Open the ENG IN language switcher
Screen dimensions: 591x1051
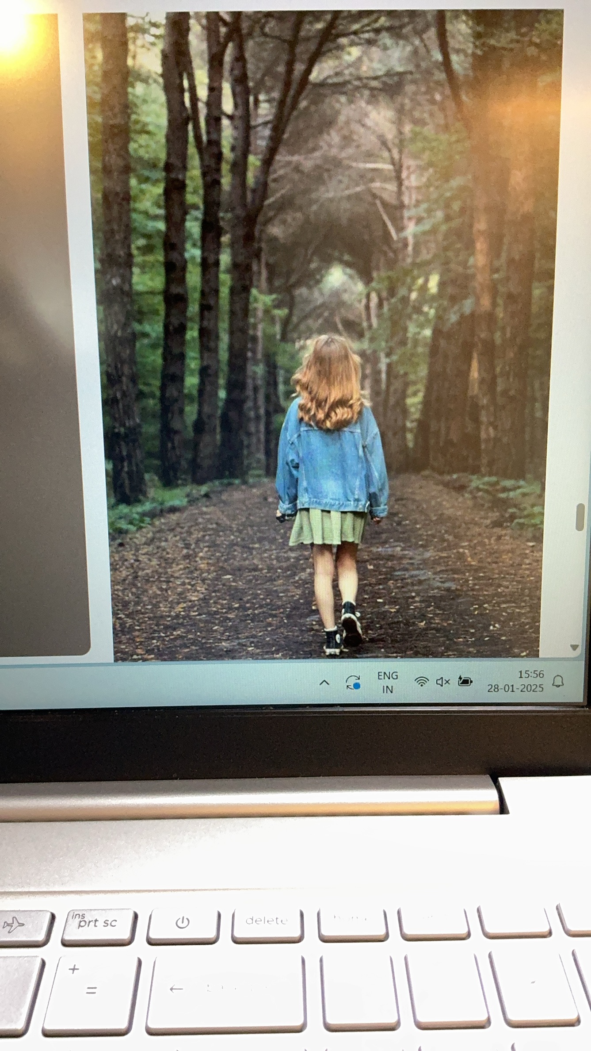pos(387,682)
